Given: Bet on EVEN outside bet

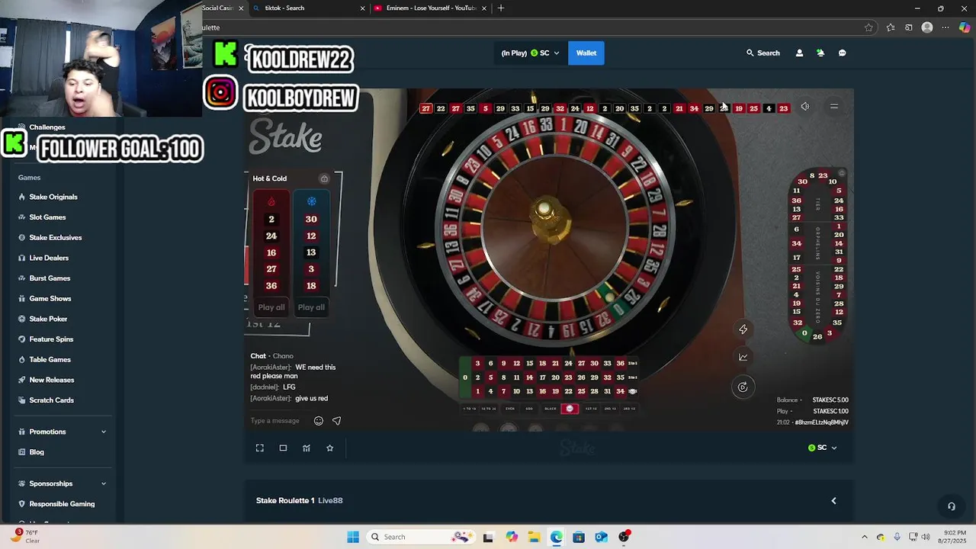Looking at the screenshot, I should (510, 409).
